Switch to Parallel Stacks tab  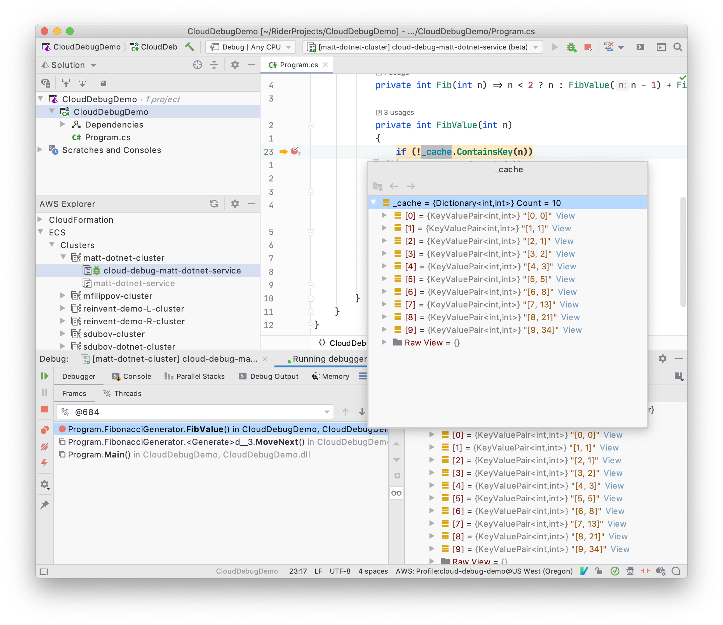point(194,376)
